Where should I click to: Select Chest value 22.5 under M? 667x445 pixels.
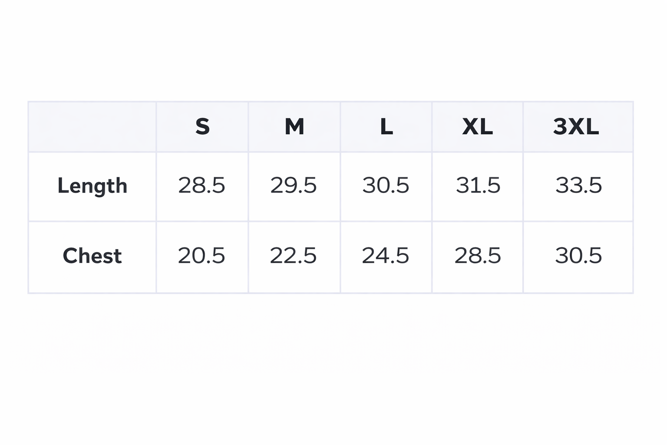tap(293, 256)
